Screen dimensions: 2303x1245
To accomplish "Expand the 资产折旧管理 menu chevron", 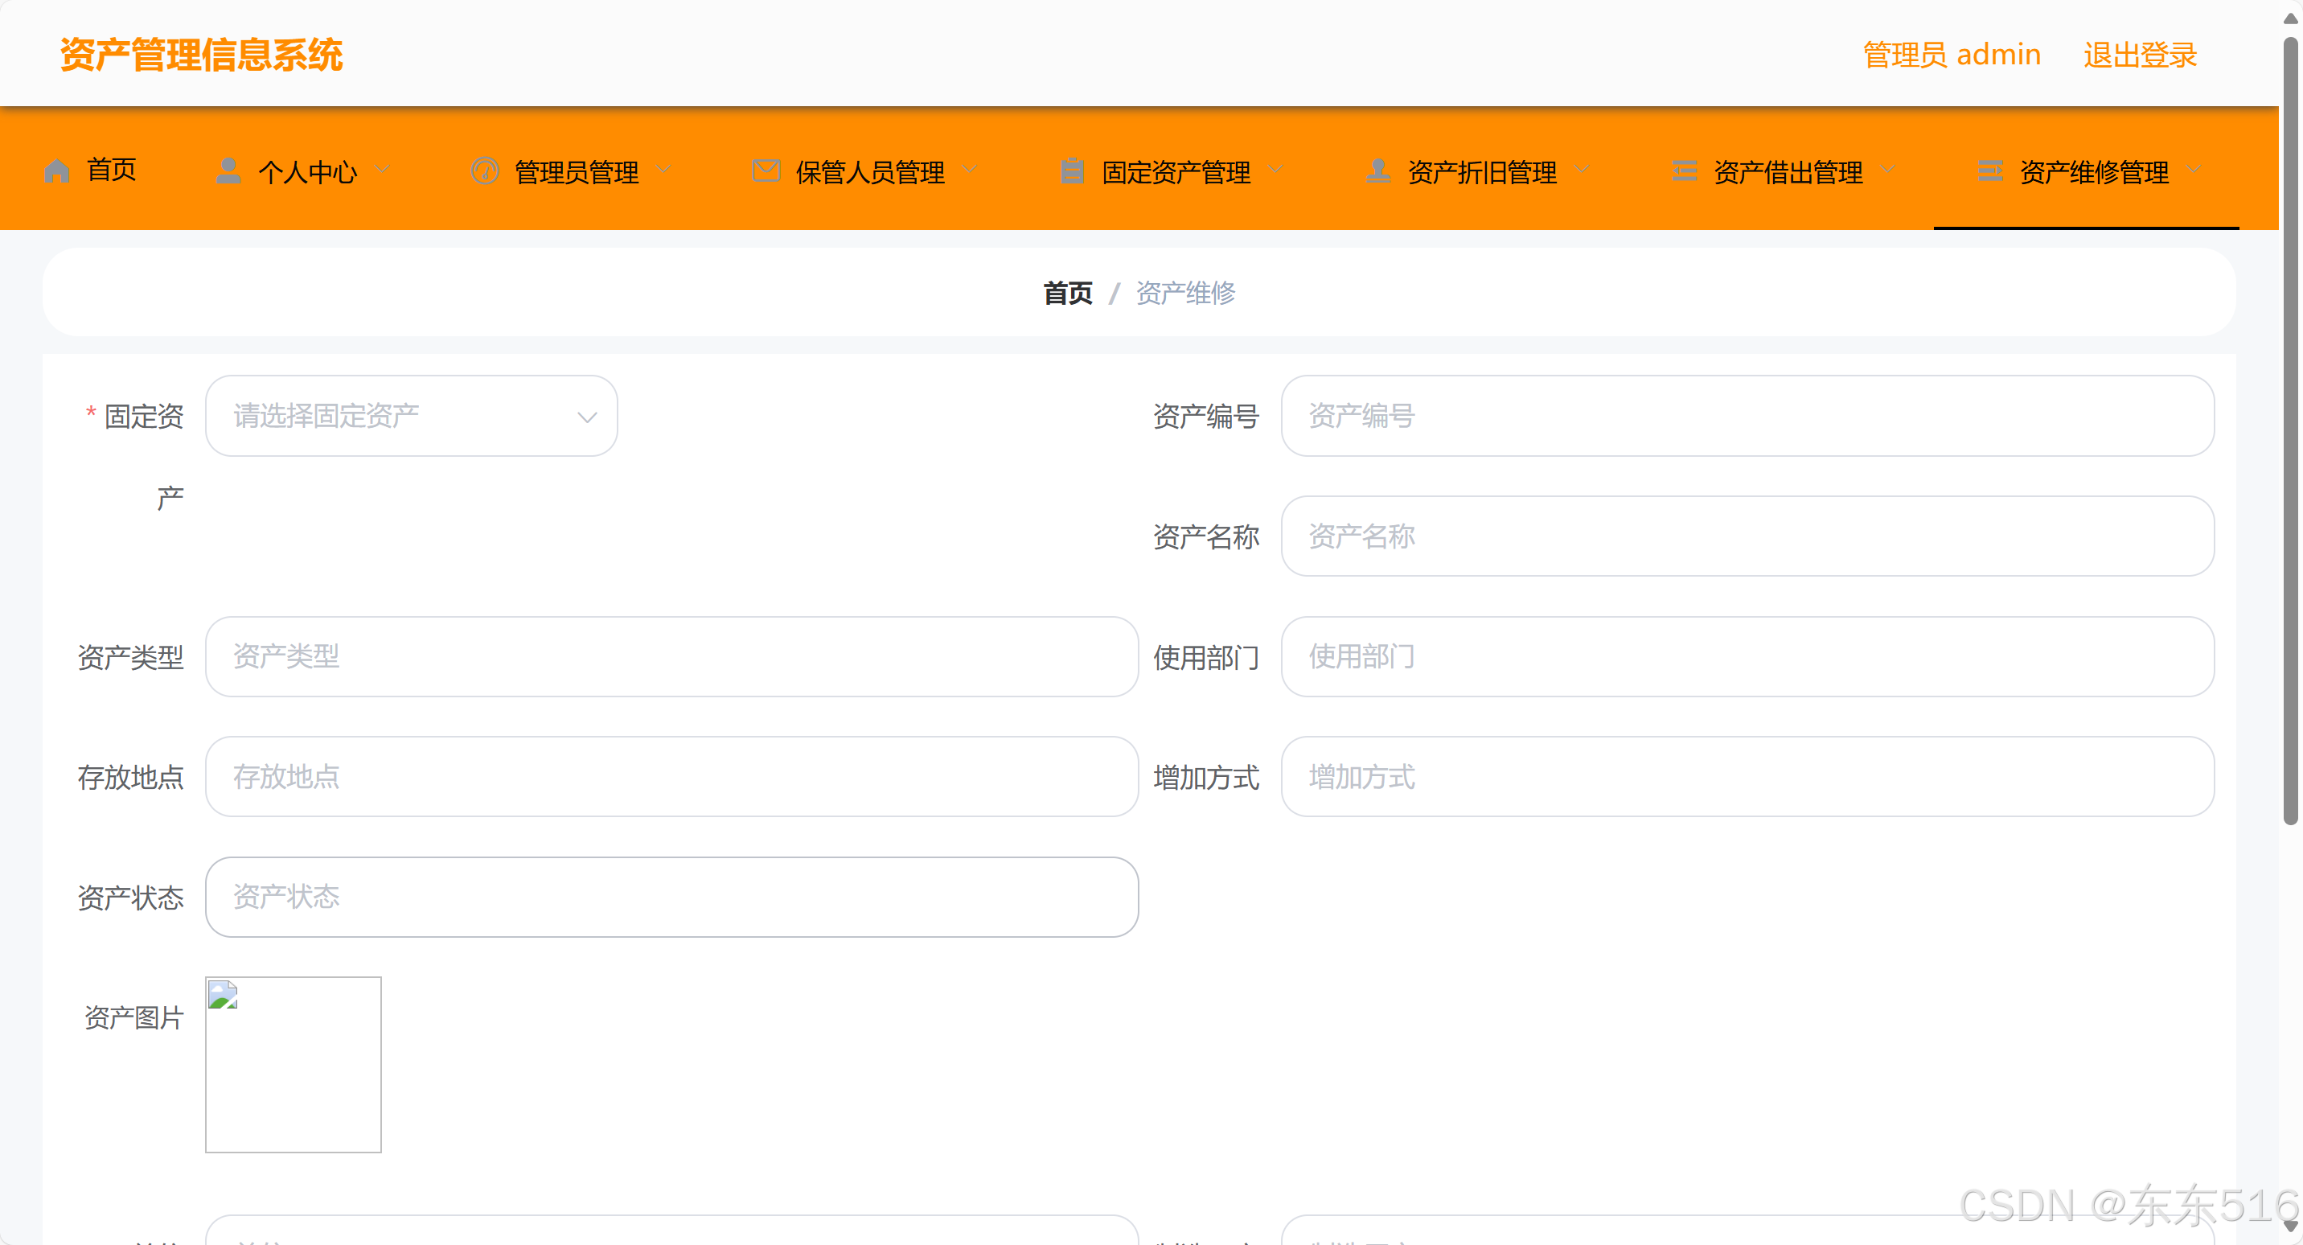I will tap(1582, 169).
